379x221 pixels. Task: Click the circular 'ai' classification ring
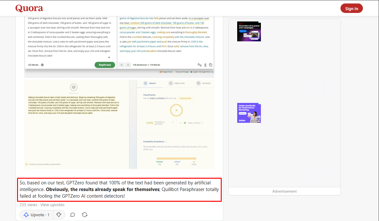176,110
